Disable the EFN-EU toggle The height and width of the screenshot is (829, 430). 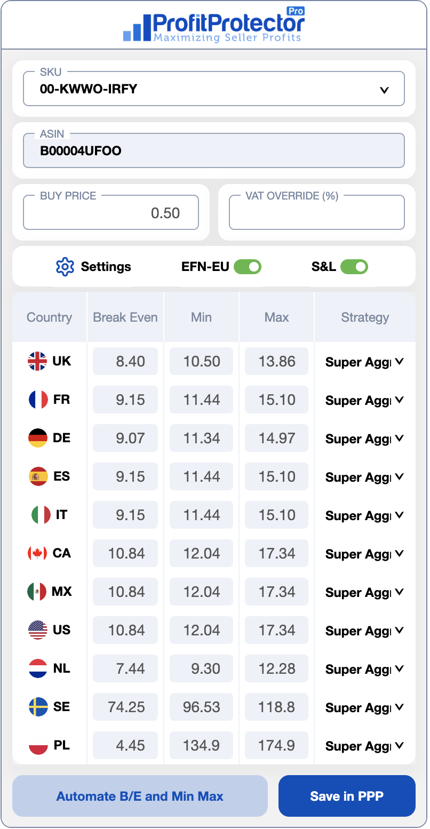point(248,267)
